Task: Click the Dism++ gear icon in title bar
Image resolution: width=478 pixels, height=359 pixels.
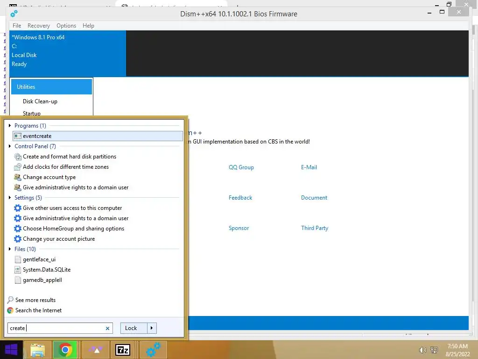Action: pos(14,14)
